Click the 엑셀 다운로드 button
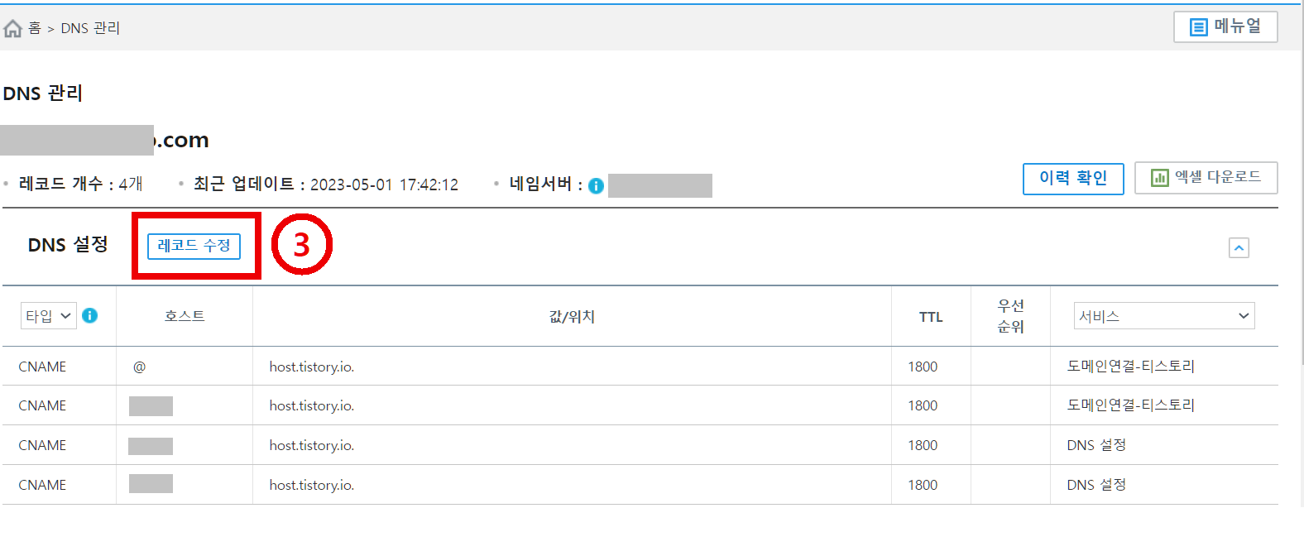The width and height of the screenshot is (1304, 556). click(x=1206, y=177)
